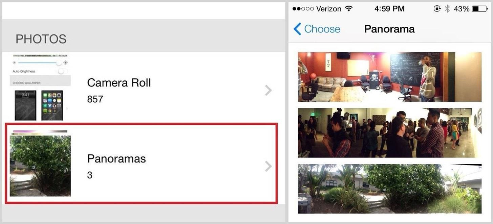
Task: Tap the Panorama title heading
Action: 389,29
